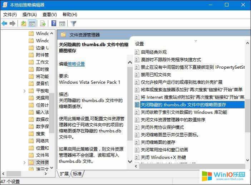Click the folder icon beside 边缘 U
The width and height of the screenshot is (251, 185).
[31, 48]
